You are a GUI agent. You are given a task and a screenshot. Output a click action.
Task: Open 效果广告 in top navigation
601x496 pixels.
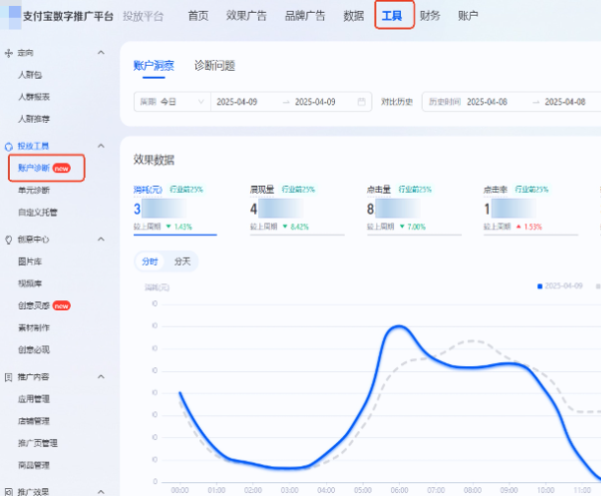pyautogui.click(x=246, y=16)
